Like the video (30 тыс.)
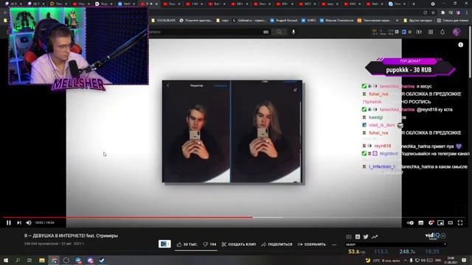 click(x=187, y=244)
